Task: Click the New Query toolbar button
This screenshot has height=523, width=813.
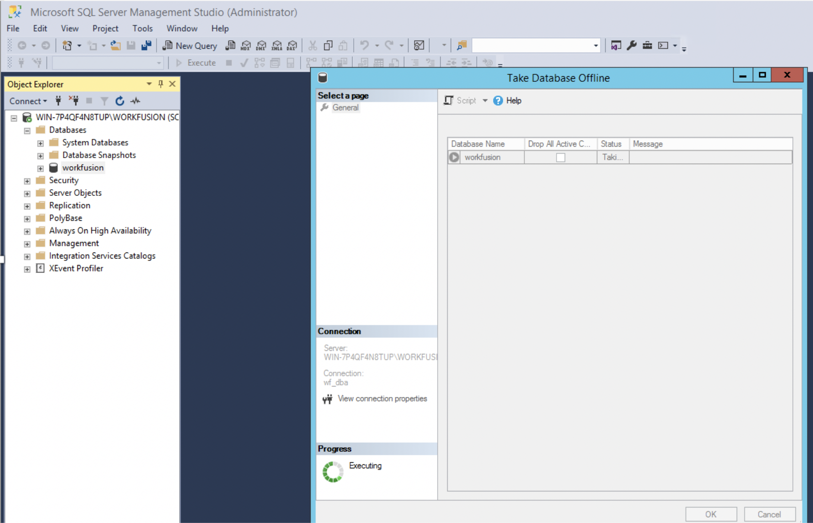Action: point(190,46)
